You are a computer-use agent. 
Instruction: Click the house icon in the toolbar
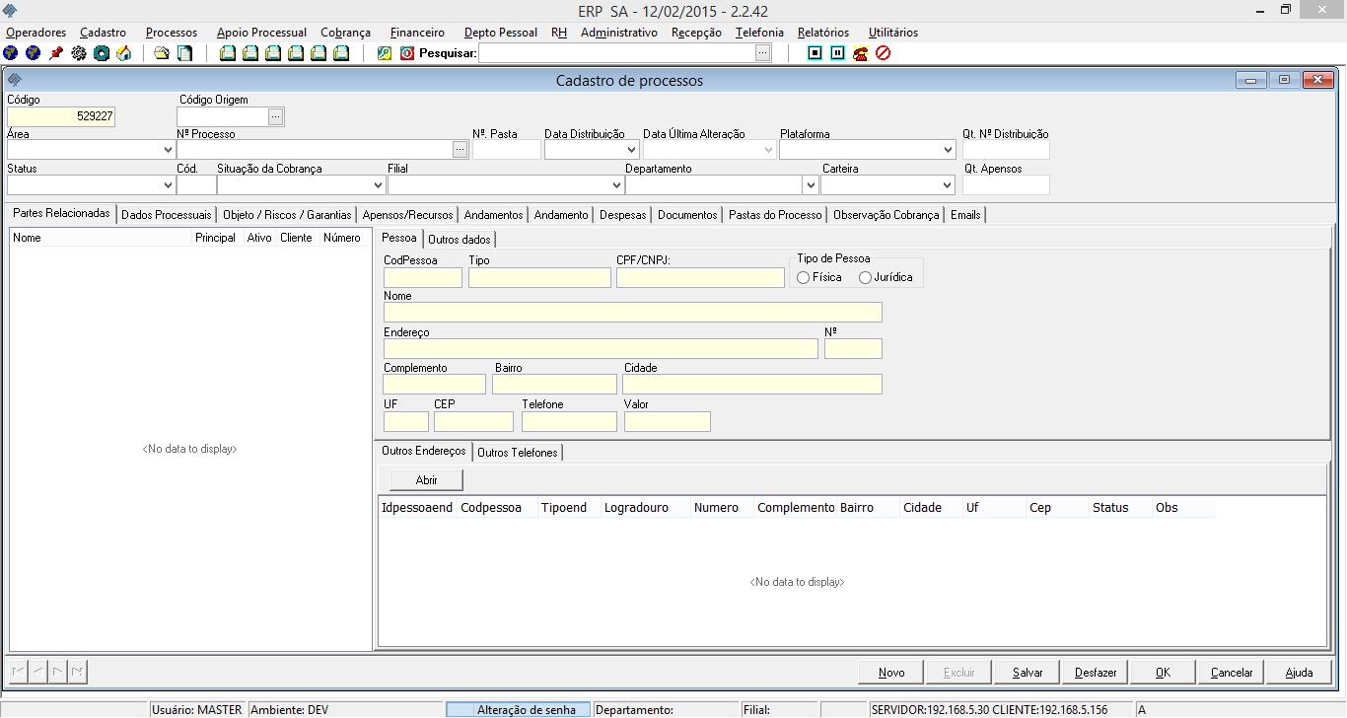point(123,53)
